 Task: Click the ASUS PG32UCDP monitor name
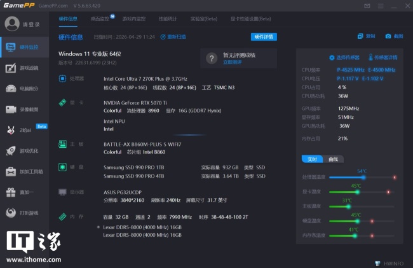click(x=123, y=192)
